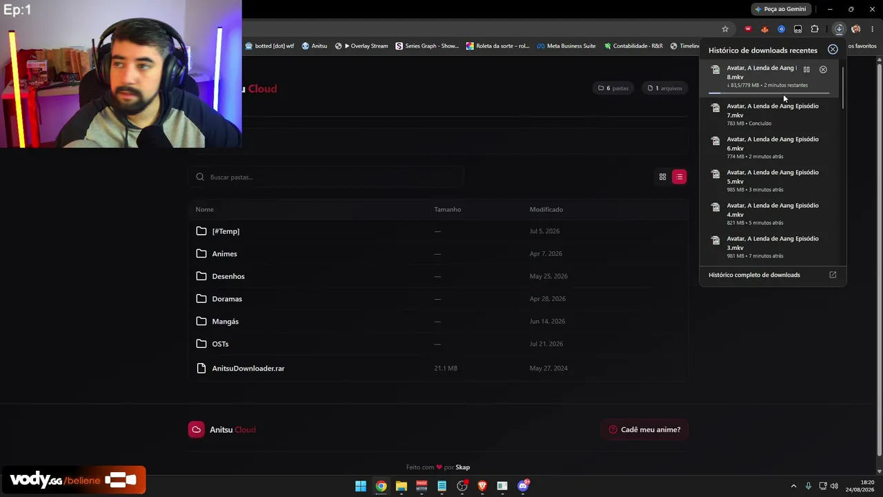Screen dimensions: 883x497
Task: Sort the list by Nome column
Action: click(204, 209)
